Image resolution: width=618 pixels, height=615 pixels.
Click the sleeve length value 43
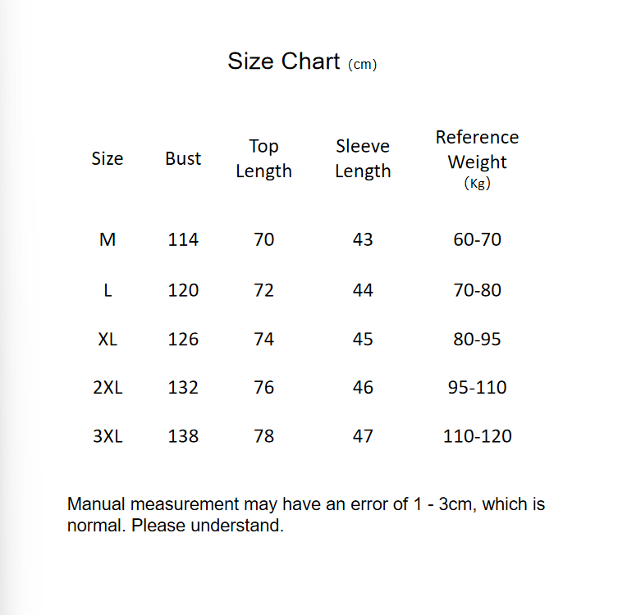point(363,239)
